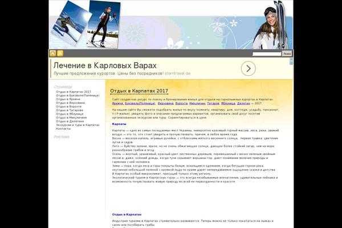Click the ad subtitle mentioning sterntravel.de
Image resolution: width=342 pixels, height=228 pixels.
[122, 74]
